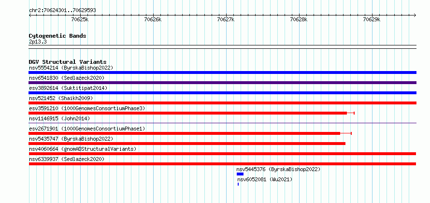The image size is (430, 203).
Task: Select the red nsv6339937 variant bar
Action: 222,164
